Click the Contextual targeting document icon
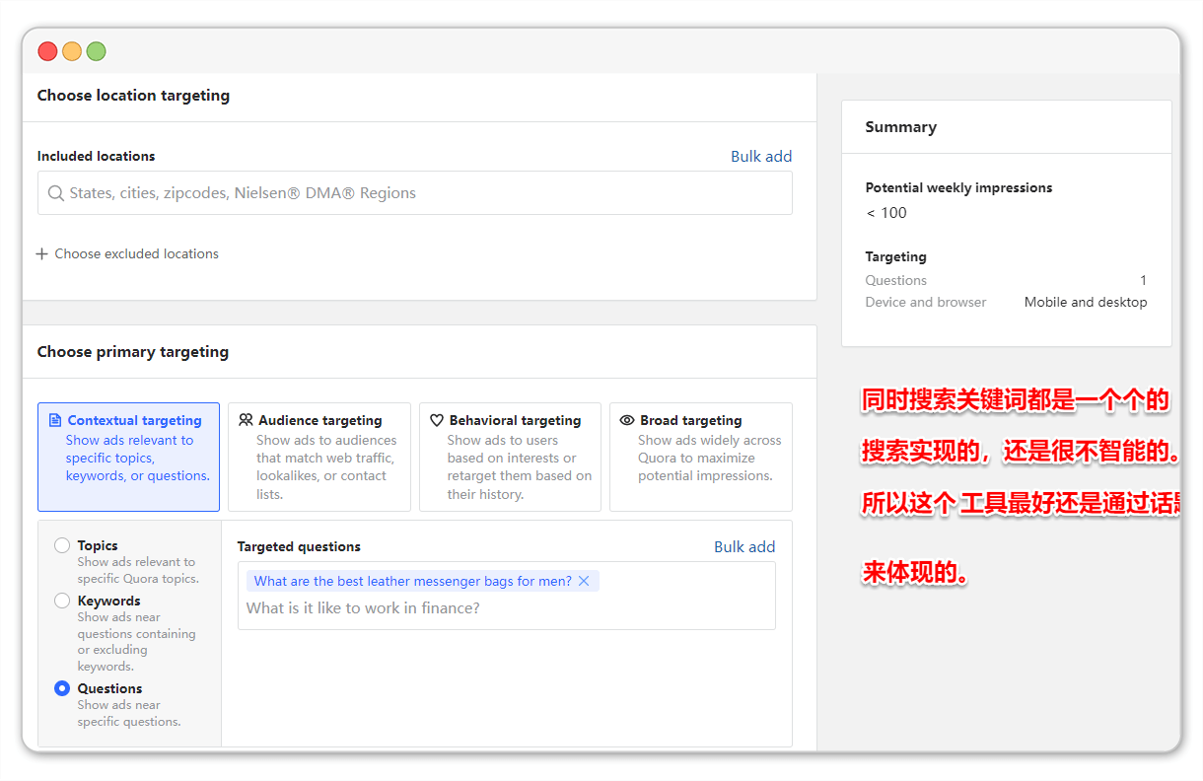 click(x=54, y=420)
